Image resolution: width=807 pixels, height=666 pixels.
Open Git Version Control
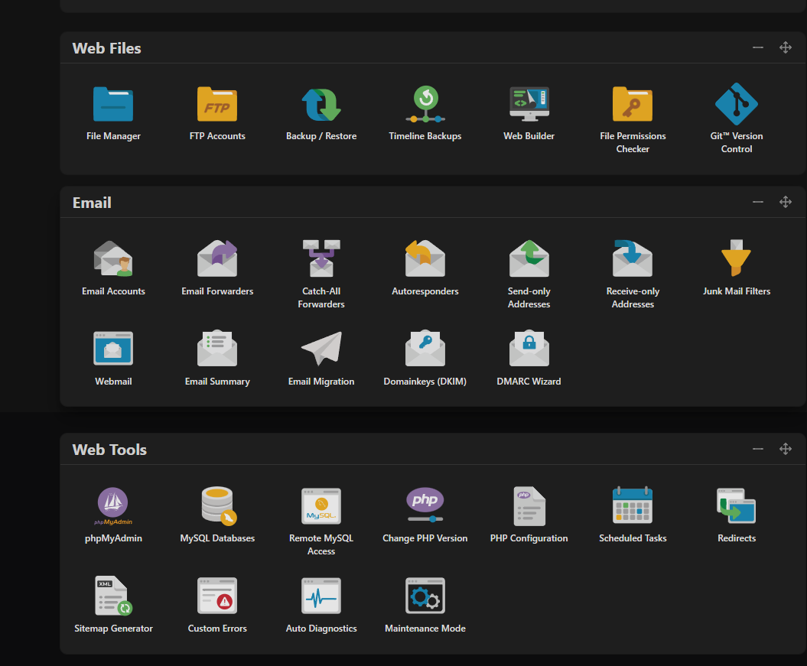737,105
